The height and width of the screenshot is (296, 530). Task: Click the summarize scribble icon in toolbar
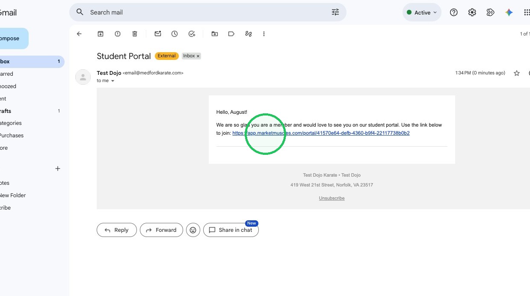(x=249, y=34)
